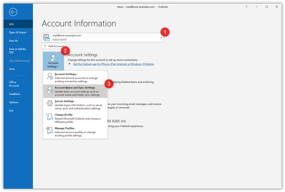Click the Account Information heading
The height and width of the screenshot is (192, 285).
79,23
